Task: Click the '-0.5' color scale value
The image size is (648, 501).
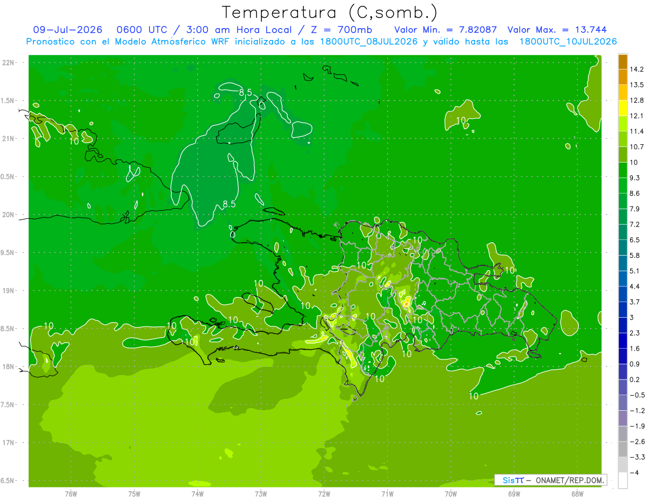Action: pos(637,396)
